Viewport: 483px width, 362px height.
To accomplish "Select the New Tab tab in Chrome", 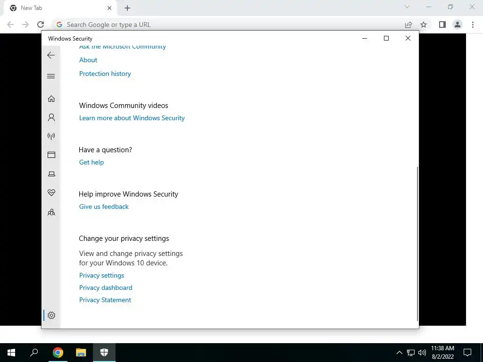I will click(x=60, y=8).
